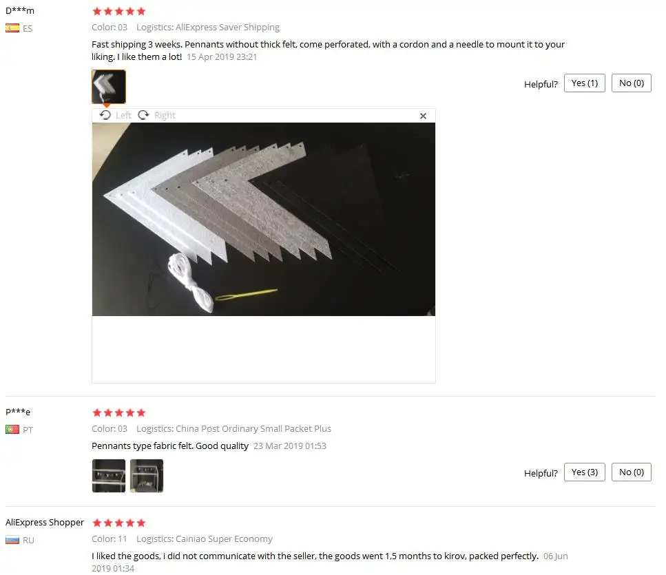Click the reviewer name D***m
Viewport: 666px width, 575px height.
[x=20, y=10]
